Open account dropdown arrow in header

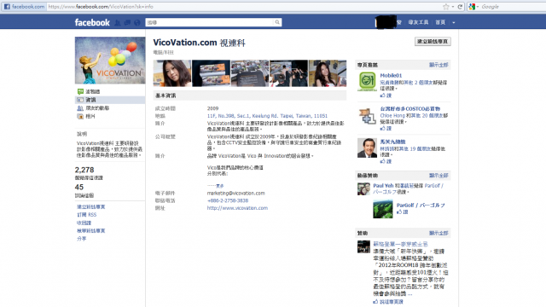453,22
